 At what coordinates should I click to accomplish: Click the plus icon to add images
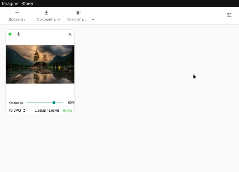coord(17,13)
